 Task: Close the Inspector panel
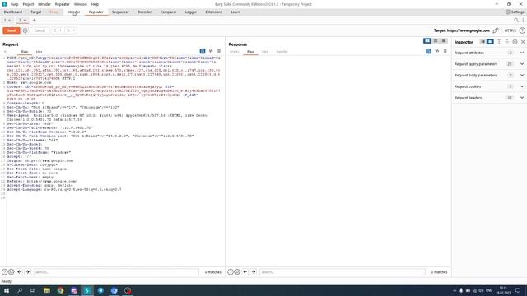tap(523, 42)
